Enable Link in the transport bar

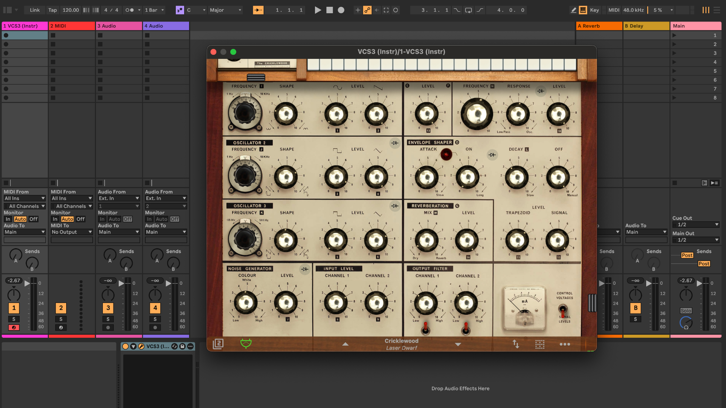(34, 10)
